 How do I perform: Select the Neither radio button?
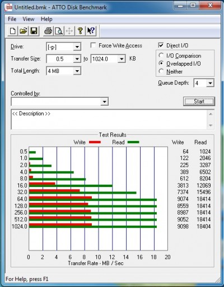click(x=161, y=71)
